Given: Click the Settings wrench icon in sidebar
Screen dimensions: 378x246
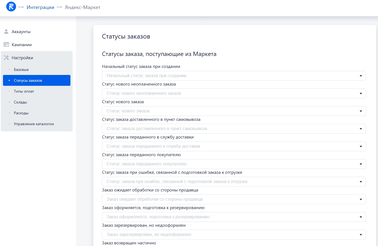Looking at the screenshot, I should click(x=6, y=58).
